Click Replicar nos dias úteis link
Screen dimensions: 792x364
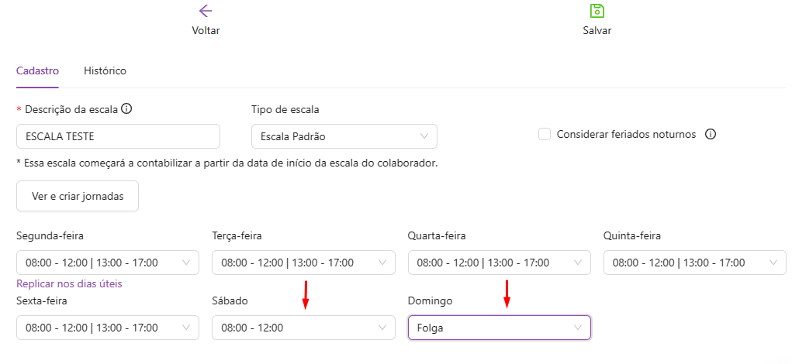coord(69,283)
